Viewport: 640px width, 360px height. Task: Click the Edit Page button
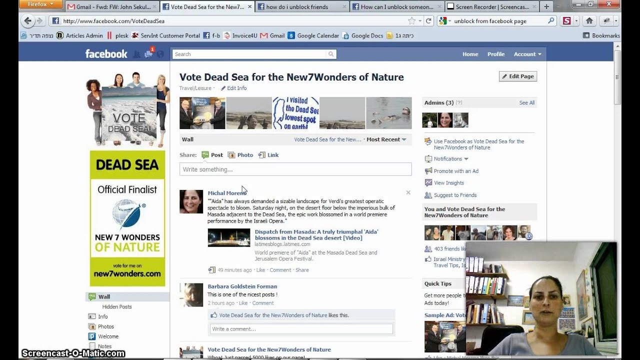point(518,76)
